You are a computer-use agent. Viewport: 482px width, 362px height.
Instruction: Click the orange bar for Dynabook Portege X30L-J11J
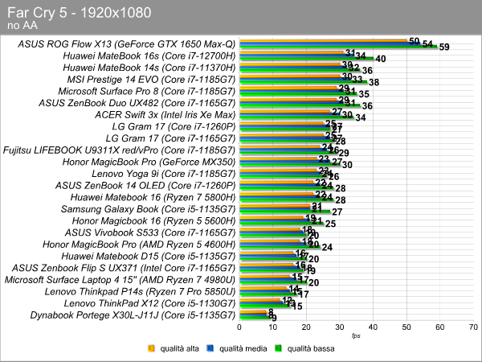click(x=253, y=312)
